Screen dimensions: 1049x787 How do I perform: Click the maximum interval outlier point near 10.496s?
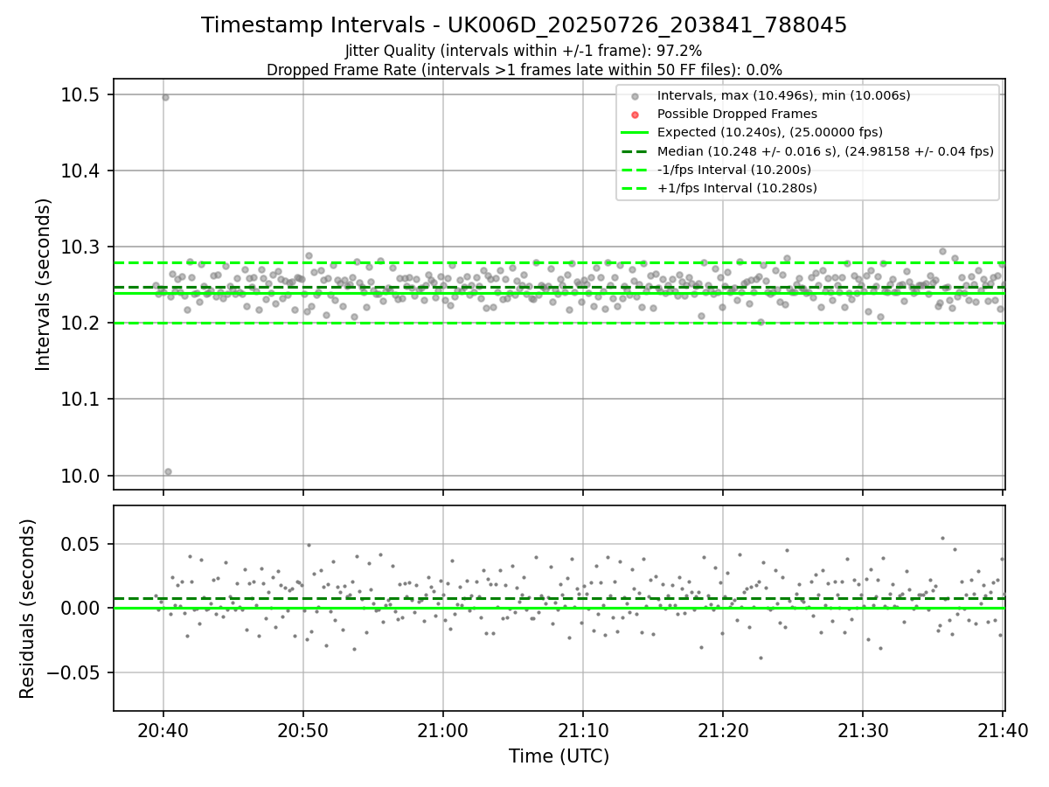pos(165,97)
